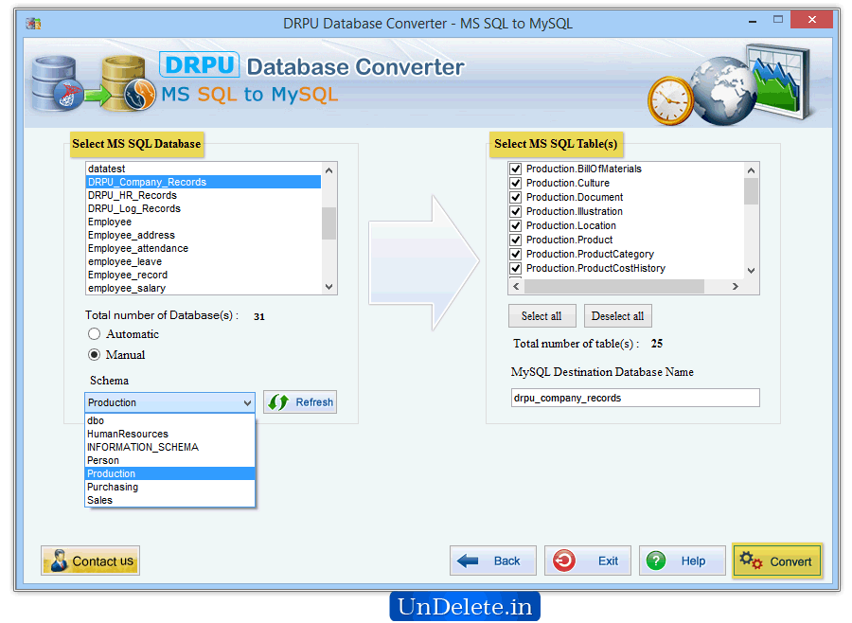Click the table list vertical scrollbar thumb
852x623 pixels.
pyautogui.click(x=751, y=191)
